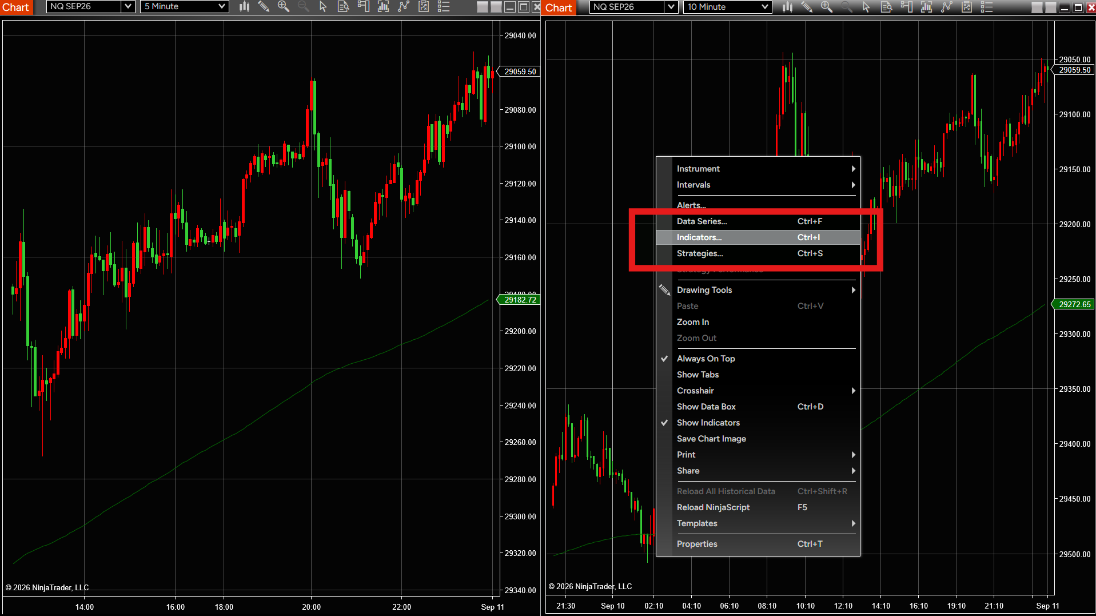The width and height of the screenshot is (1096, 616).
Task: Click NQ SEP26 instrument field in 5 Minute chart
Action: coord(84,7)
